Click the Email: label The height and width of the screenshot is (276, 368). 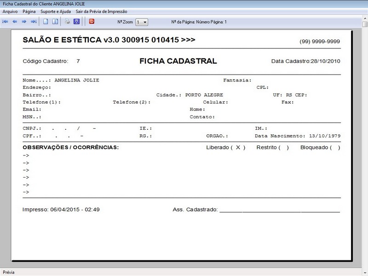pyautogui.click(x=32, y=109)
